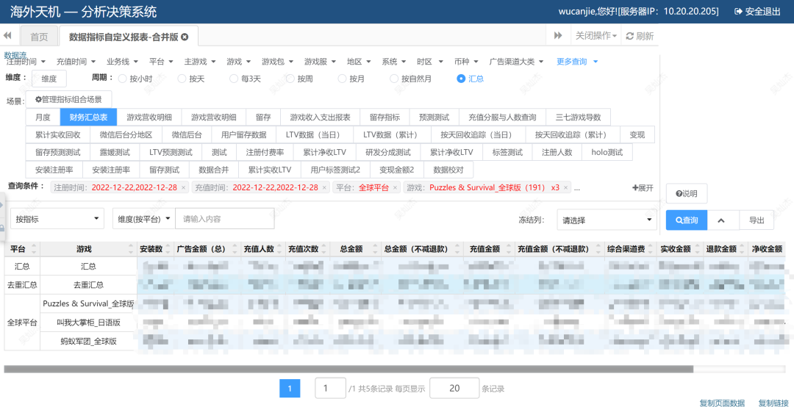Open the 按指标 dropdown
This screenshot has height=407, width=794.
click(x=57, y=219)
